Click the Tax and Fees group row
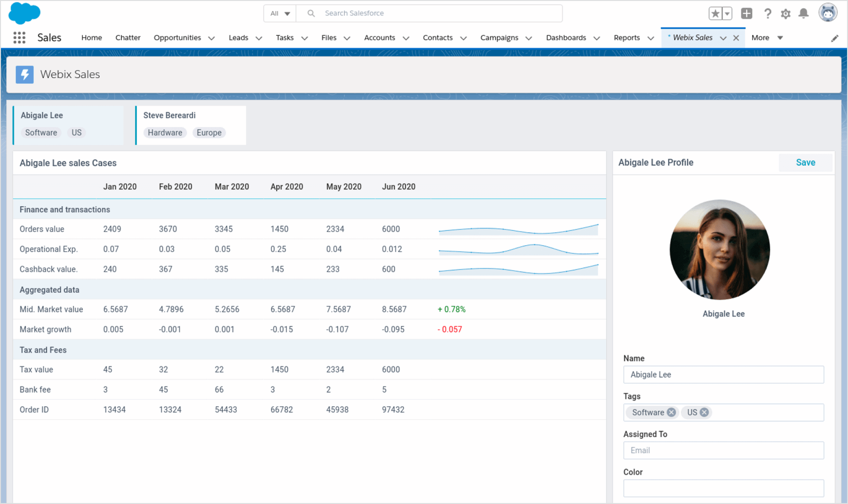Viewport: 848px width, 504px height. [309, 350]
